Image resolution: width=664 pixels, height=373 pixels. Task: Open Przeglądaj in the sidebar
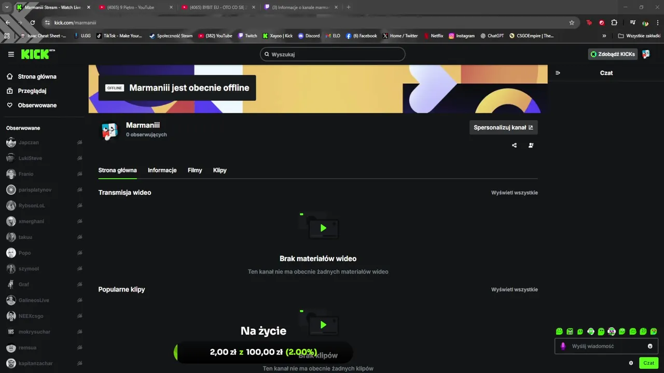(x=26, y=91)
